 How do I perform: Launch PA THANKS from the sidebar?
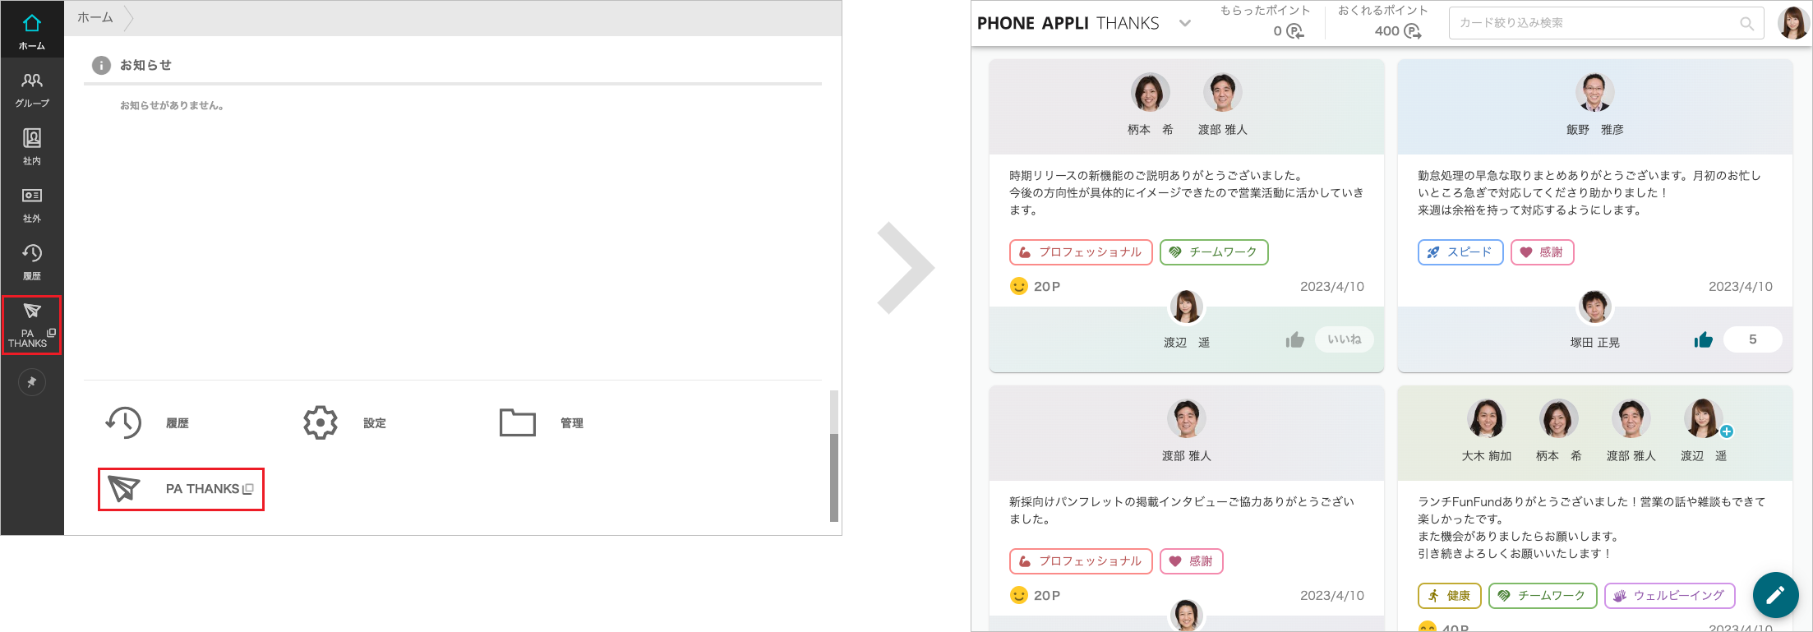pyautogui.click(x=32, y=325)
